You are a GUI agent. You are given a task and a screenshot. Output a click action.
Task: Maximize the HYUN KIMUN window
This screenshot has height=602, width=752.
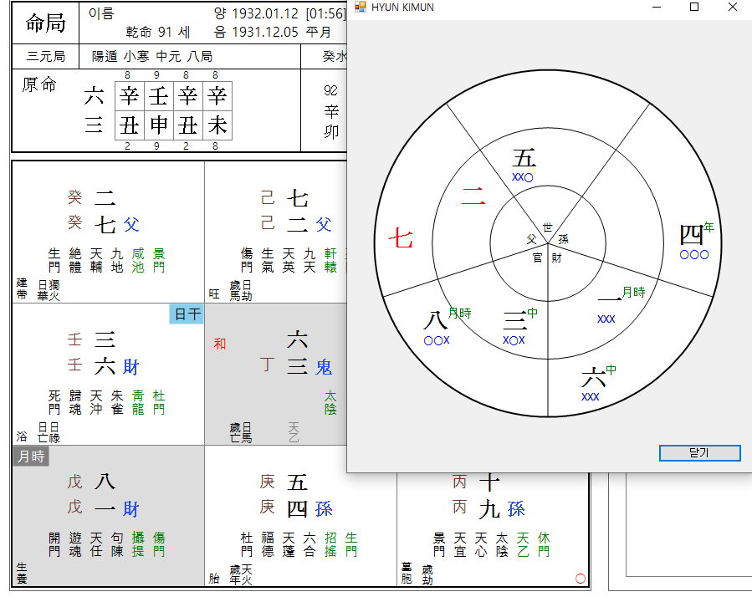pos(694,7)
